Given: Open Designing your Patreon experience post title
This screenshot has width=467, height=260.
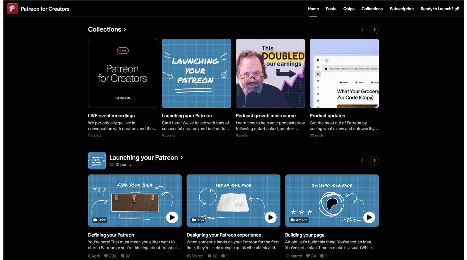Looking at the screenshot, I should [x=224, y=235].
